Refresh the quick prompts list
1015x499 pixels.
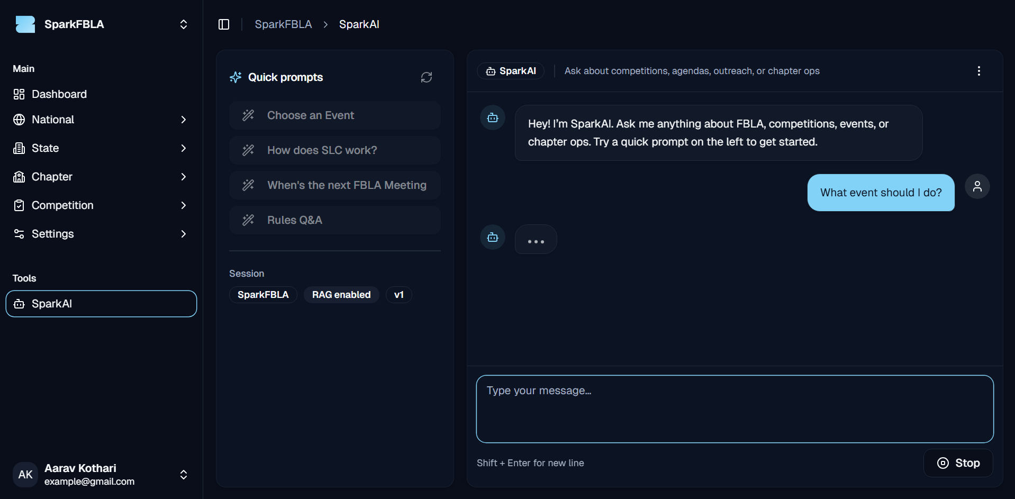pyautogui.click(x=427, y=77)
